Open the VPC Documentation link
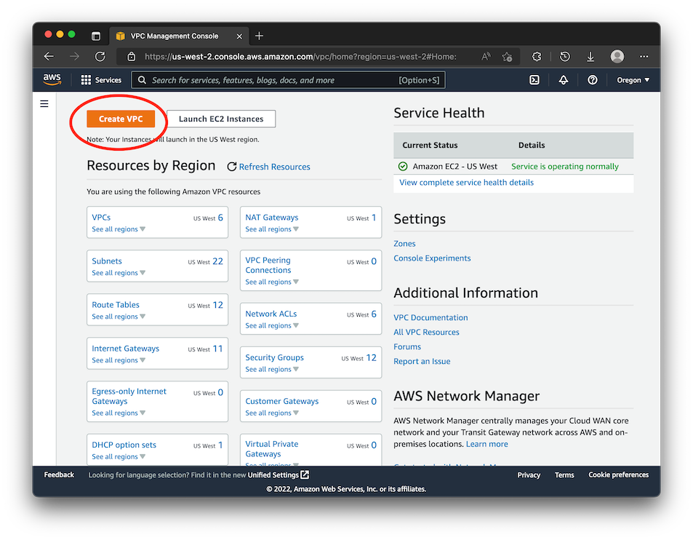Viewport: 693px width, 540px height. [x=430, y=317]
